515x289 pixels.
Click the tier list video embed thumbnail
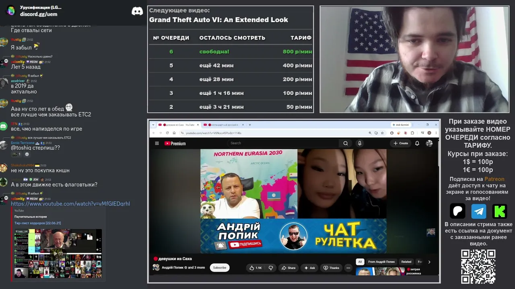58,253
